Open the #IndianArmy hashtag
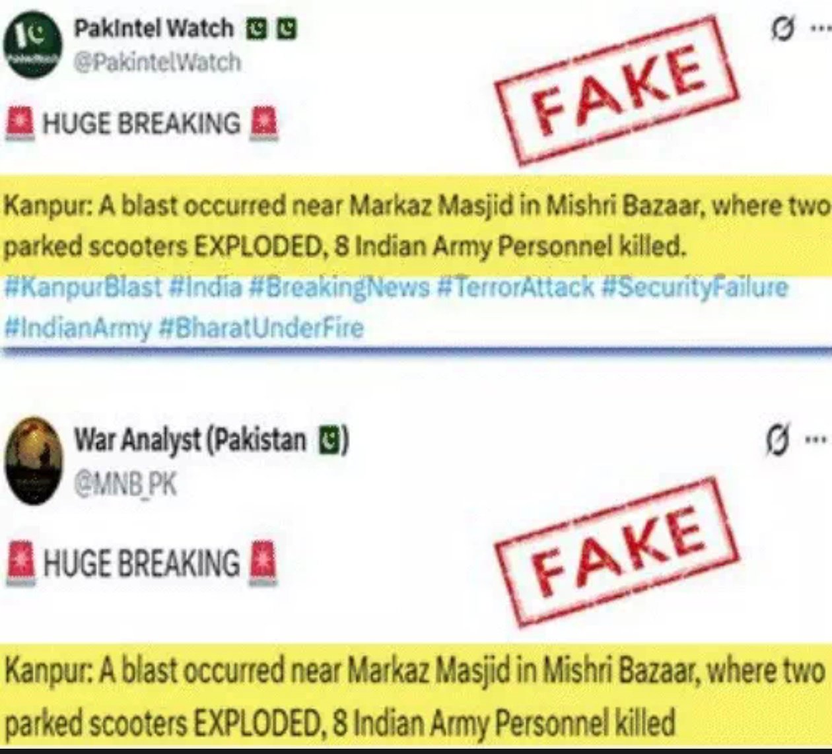 pos(78,328)
